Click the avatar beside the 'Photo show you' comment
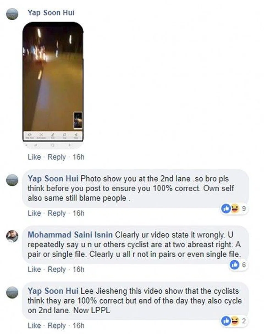264x334 pixels. [12, 180]
